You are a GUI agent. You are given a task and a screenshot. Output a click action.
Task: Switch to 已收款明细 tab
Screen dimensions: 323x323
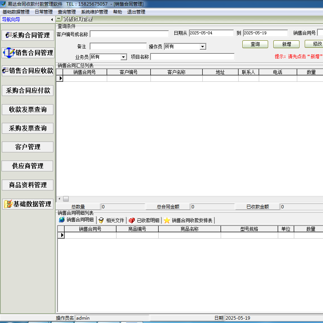click(x=144, y=220)
